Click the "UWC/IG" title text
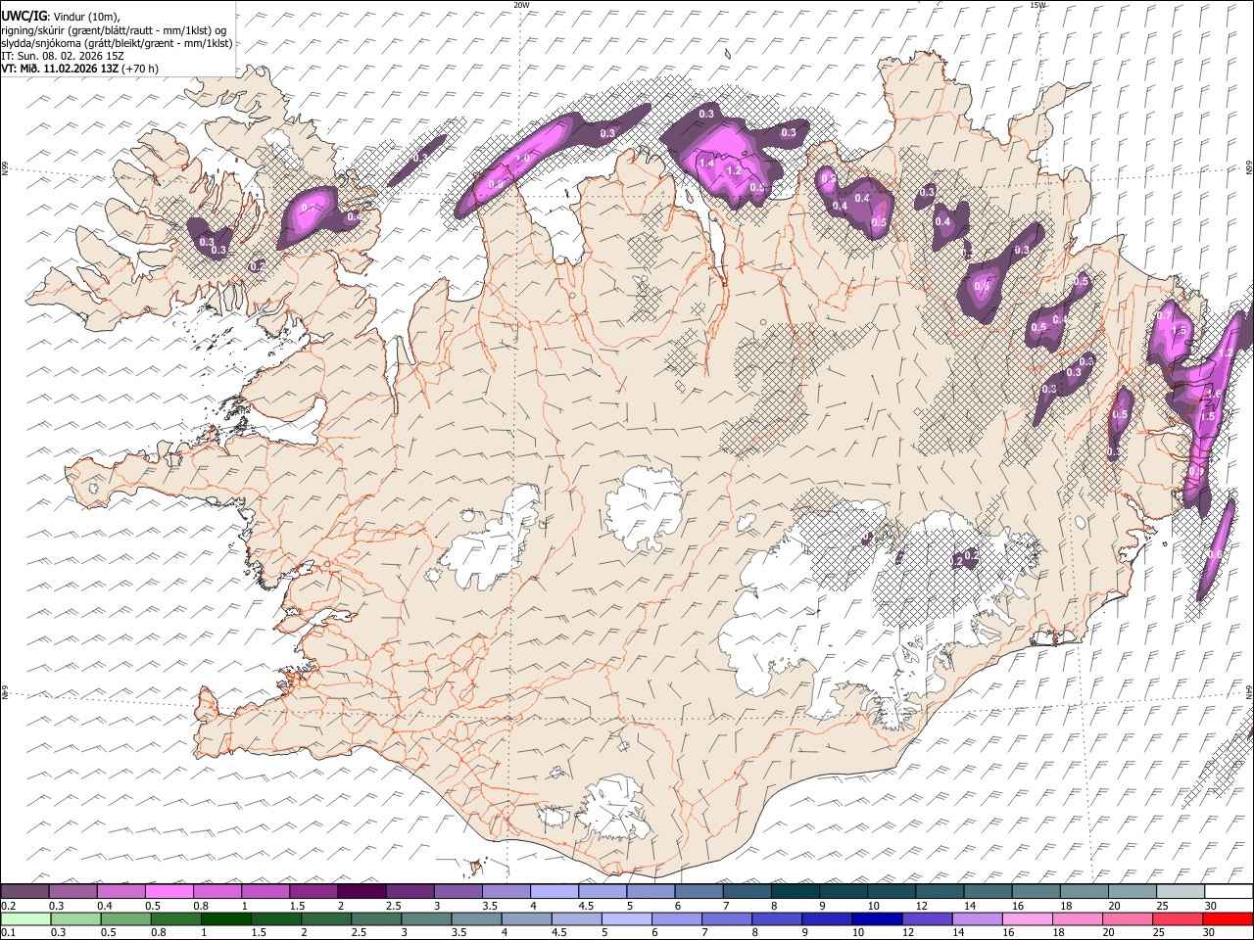This screenshot has height=940, width=1254. tap(24, 16)
